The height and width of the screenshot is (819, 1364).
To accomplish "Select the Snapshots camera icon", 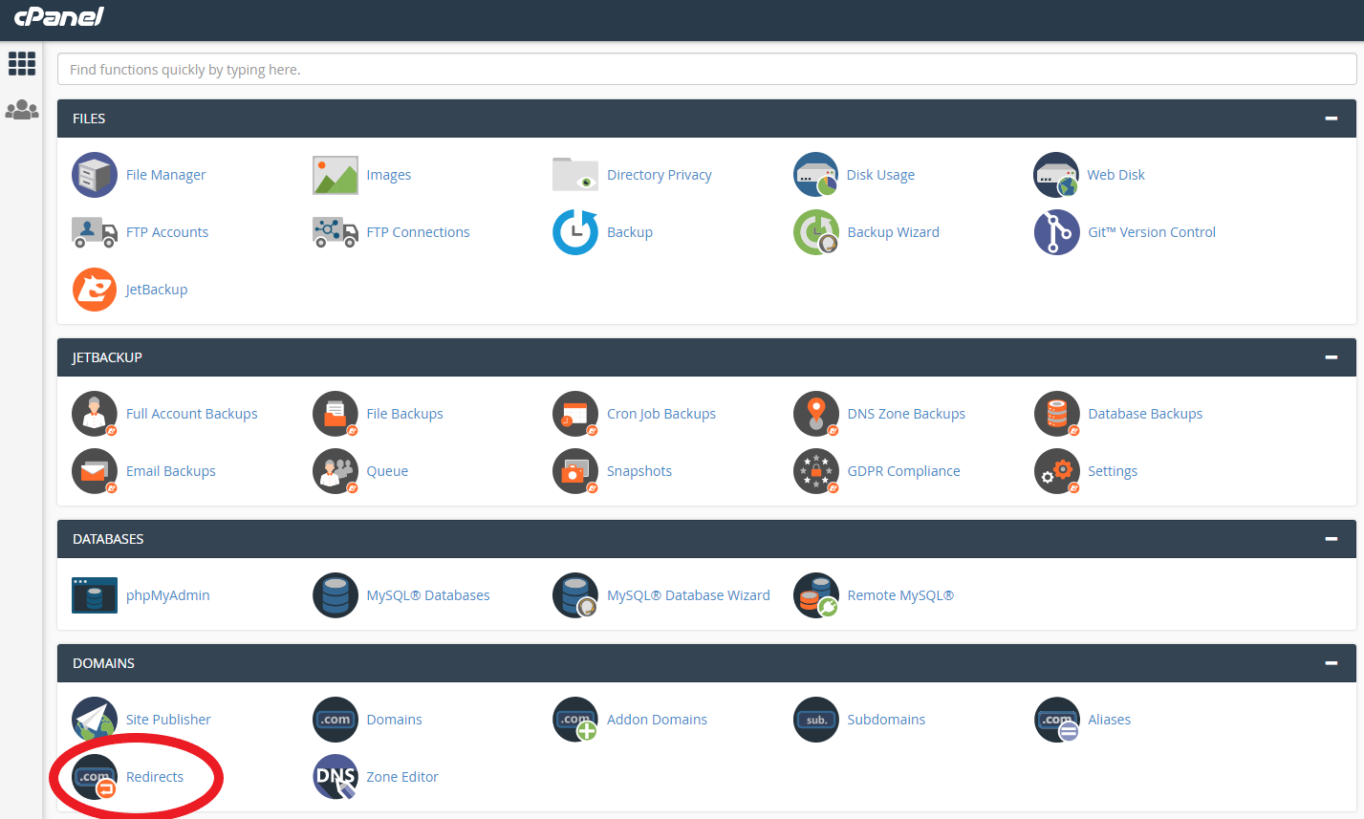I will [x=574, y=470].
